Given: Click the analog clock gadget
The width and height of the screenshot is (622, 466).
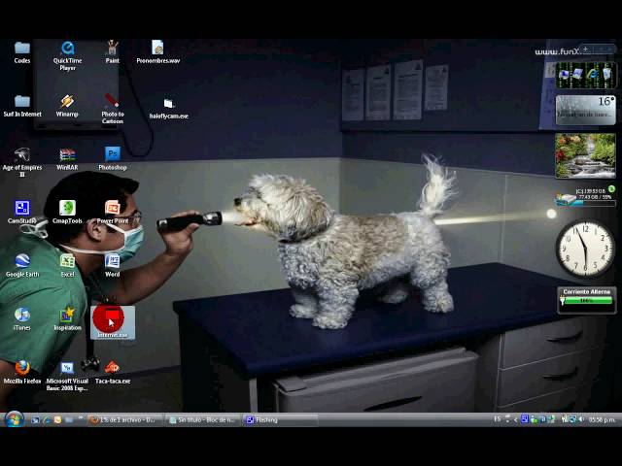Looking at the screenshot, I should point(585,249).
